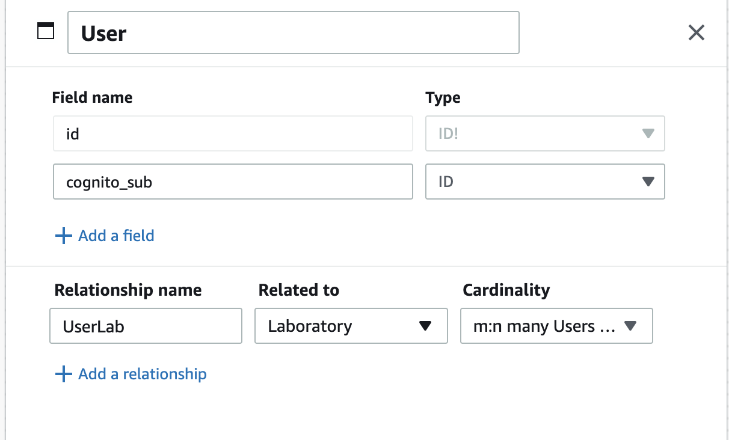Viewport: 729px width, 440px height.
Task: Click the cognito_sub field name input
Action: pyautogui.click(x=233, y=182)
